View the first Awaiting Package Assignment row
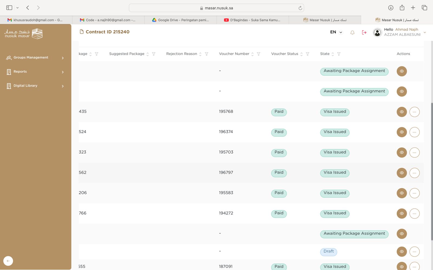This screenshot has height=270, width=433. tap(402, 71)
